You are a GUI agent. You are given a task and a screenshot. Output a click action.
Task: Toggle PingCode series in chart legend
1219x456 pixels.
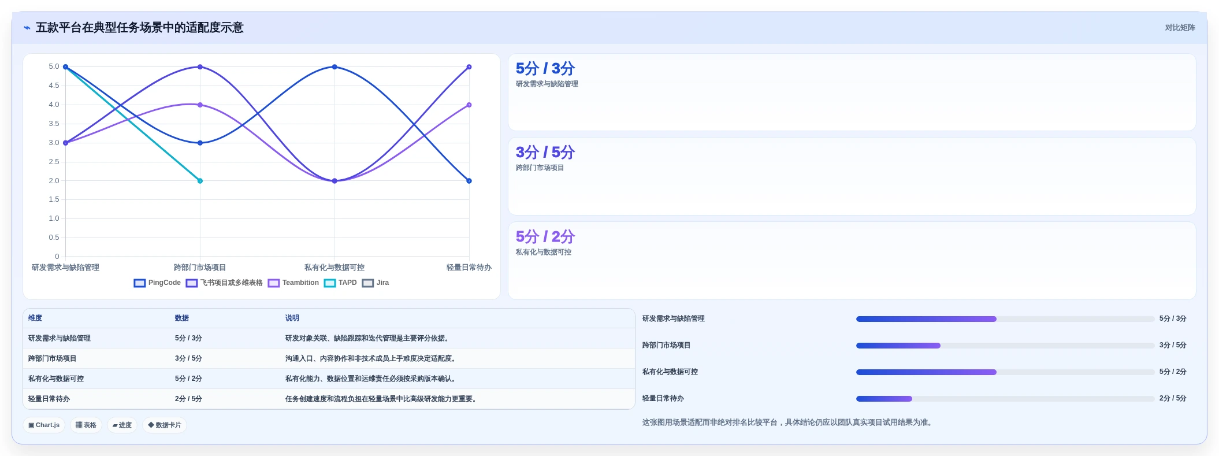(x=157, y=283)
